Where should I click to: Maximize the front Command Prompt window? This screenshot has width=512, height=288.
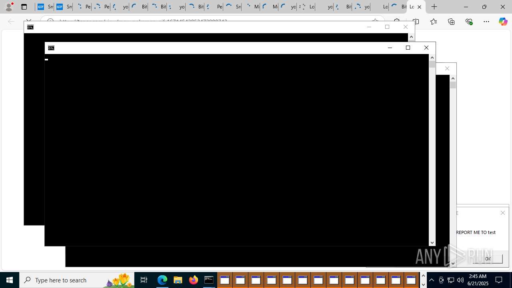coord(408,48)
